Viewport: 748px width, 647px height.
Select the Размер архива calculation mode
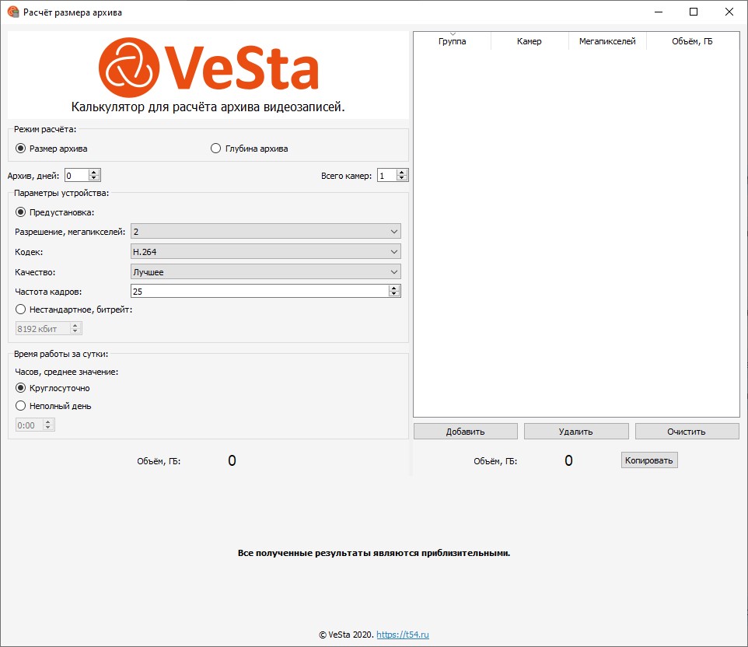pyautogui.click(x=21, y=149)
